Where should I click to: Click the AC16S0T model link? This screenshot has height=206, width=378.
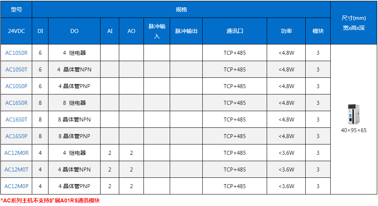pyautogui.click(x=16, y=119)
